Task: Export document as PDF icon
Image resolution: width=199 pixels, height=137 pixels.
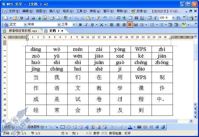Action: click(45, 18)
